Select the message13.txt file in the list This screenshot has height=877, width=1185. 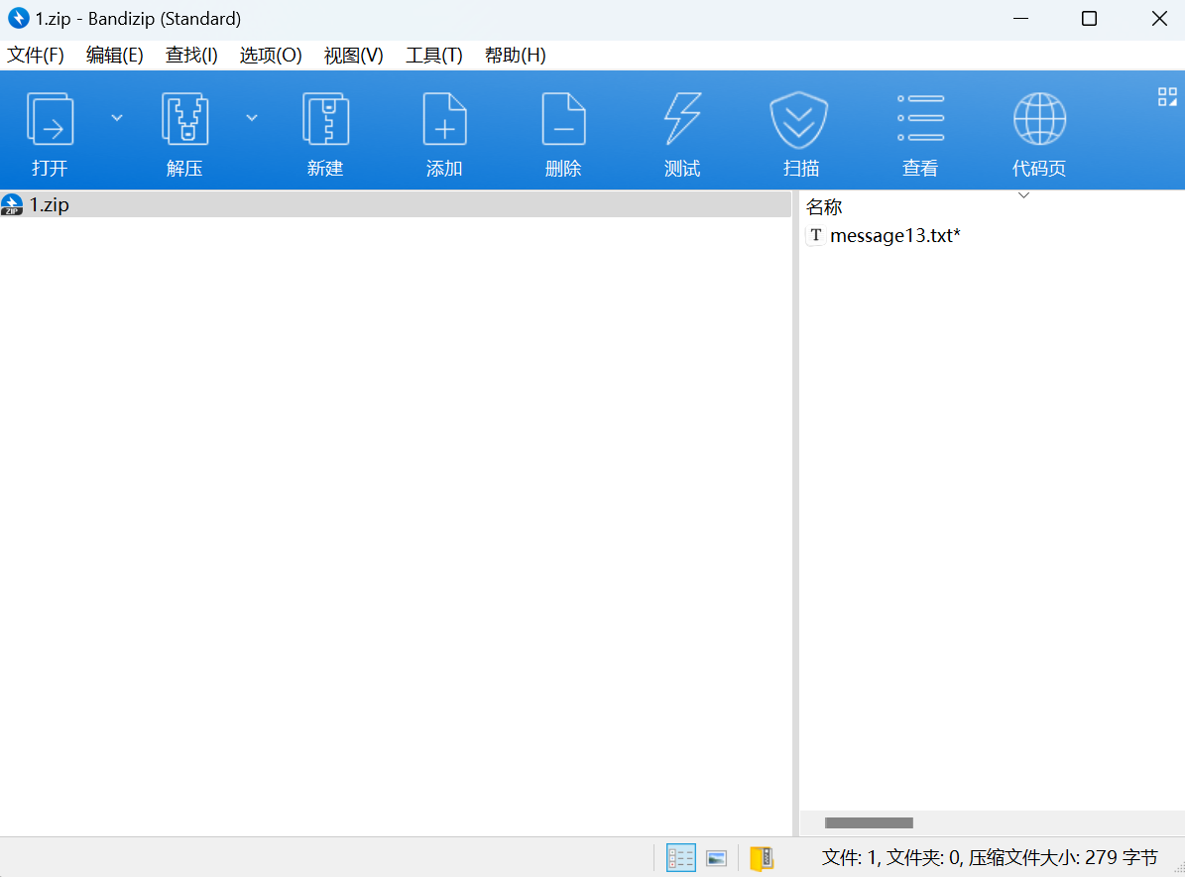click(x=894, y=236)
